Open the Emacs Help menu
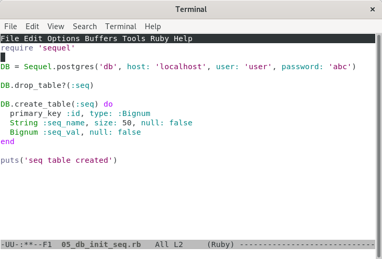The height and width of the screenshot is (259, 382). point(183,38)
